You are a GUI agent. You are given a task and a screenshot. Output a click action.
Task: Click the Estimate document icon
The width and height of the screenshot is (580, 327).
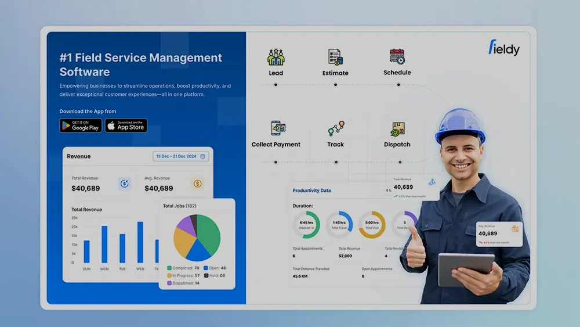(335, 58)
